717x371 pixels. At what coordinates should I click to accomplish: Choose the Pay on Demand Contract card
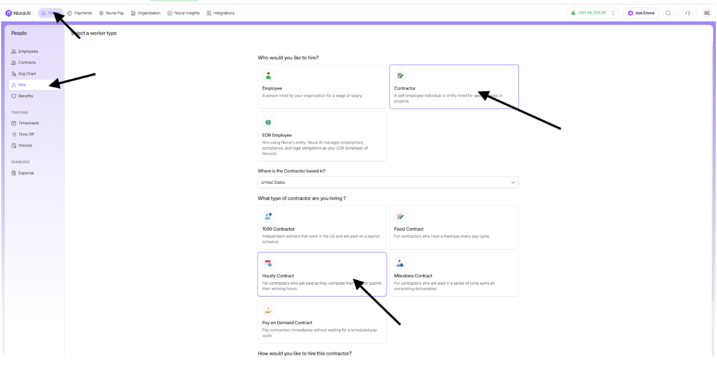pyautogui.click(x=322, y=321)
